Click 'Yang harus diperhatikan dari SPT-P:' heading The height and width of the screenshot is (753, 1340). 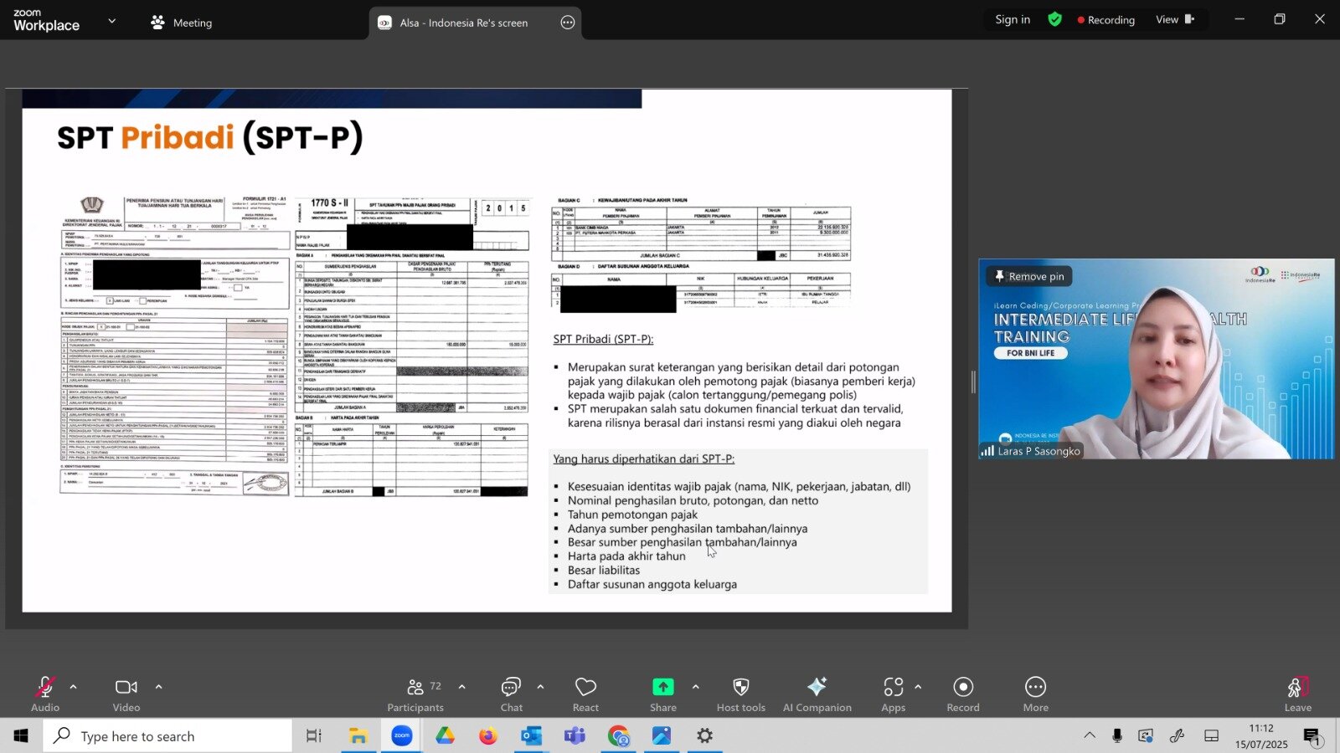click(643, 458)
